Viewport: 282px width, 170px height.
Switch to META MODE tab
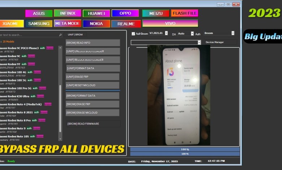68,24
